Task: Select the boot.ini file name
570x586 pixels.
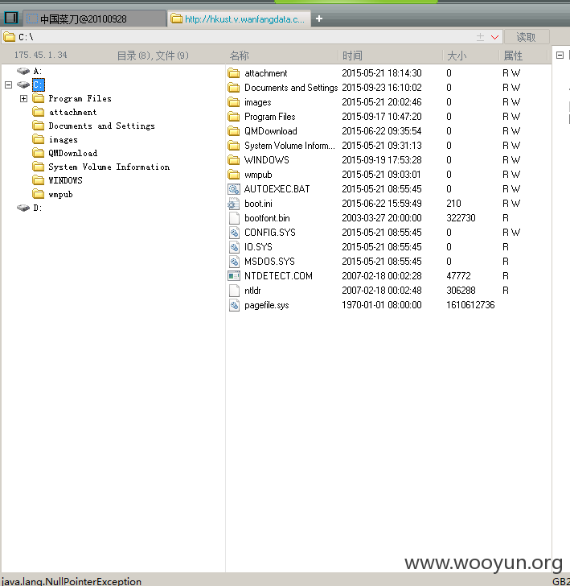Action: pos(258,204)
